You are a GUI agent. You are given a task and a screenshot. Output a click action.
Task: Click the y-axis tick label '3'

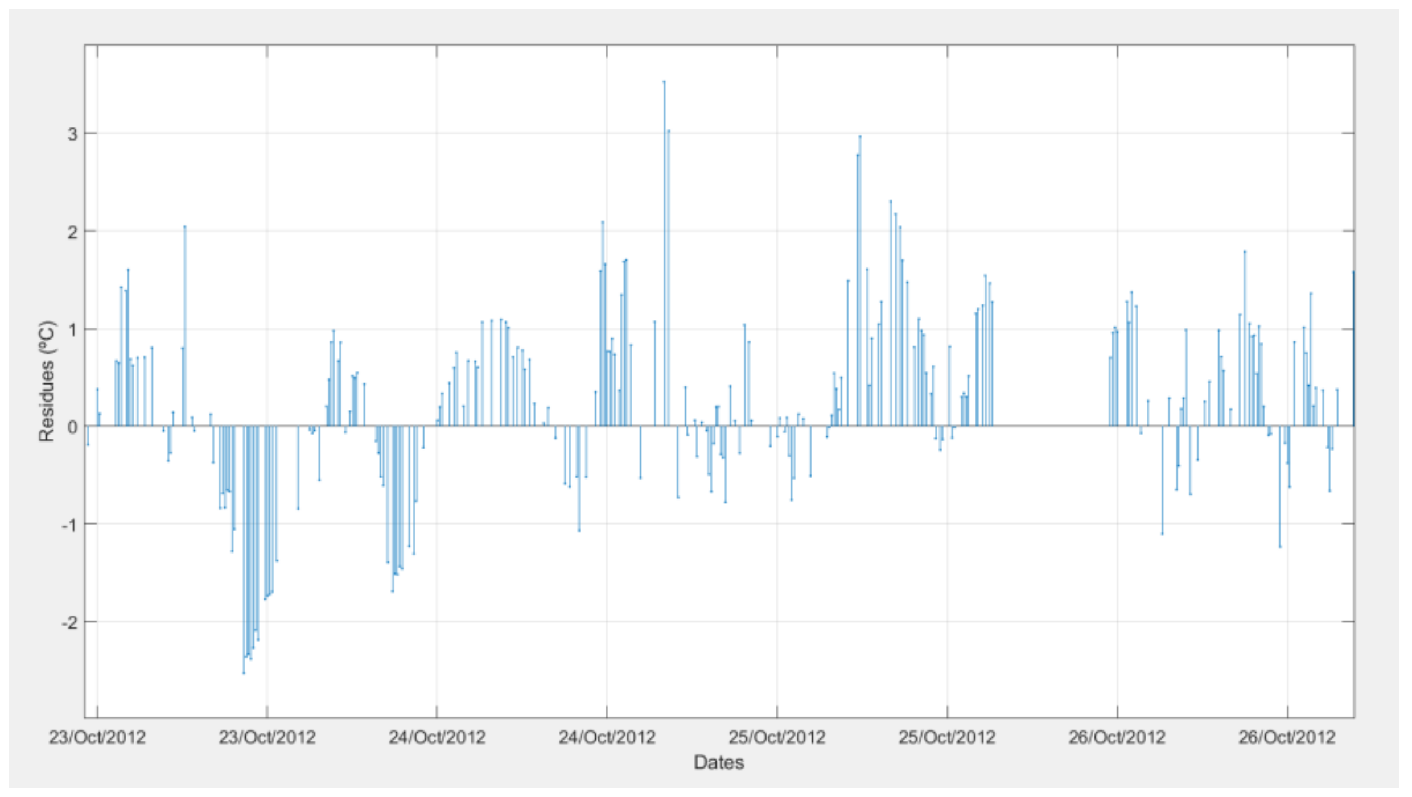tap(72, 134)
